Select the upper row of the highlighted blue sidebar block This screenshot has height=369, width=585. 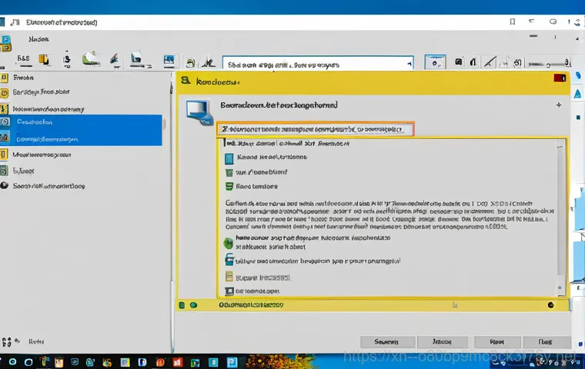tap(81, 122)
